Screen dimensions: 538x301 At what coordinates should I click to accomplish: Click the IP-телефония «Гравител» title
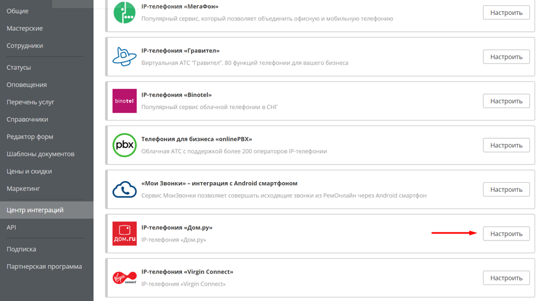coord(180,51)
